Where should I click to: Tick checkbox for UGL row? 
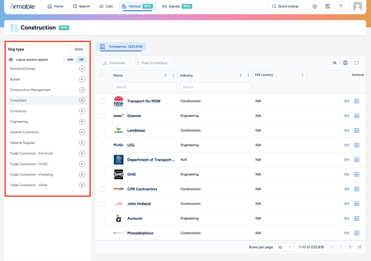[x=102, y=145]
